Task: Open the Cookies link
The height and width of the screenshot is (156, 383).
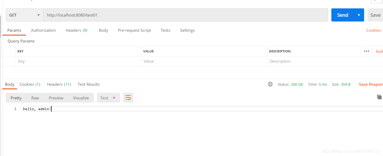Action: point(374,30)
